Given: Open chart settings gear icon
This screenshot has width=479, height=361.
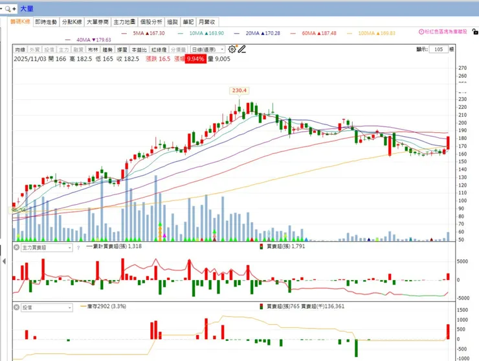Looking at the screenshot, I should 232,49.
